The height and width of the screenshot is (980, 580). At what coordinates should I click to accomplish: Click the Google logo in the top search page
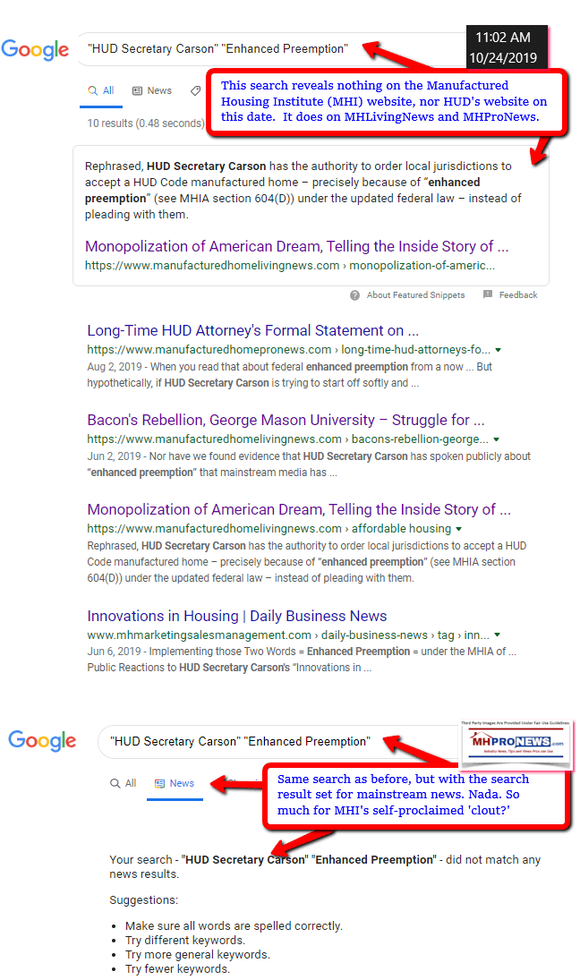[x=35, y=49]
